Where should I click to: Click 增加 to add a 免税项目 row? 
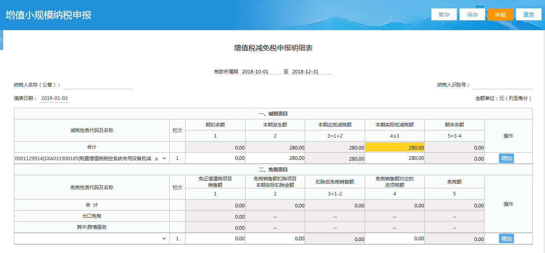pos(506,239)
